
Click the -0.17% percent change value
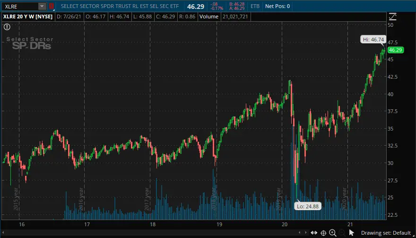coord(217,8)
